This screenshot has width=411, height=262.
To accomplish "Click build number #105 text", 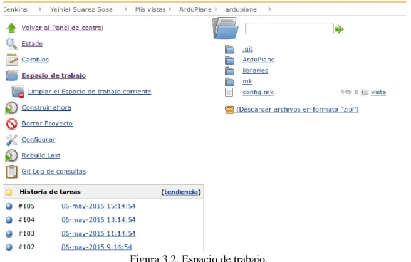I will pyautogui.click(x=26, y=206).
